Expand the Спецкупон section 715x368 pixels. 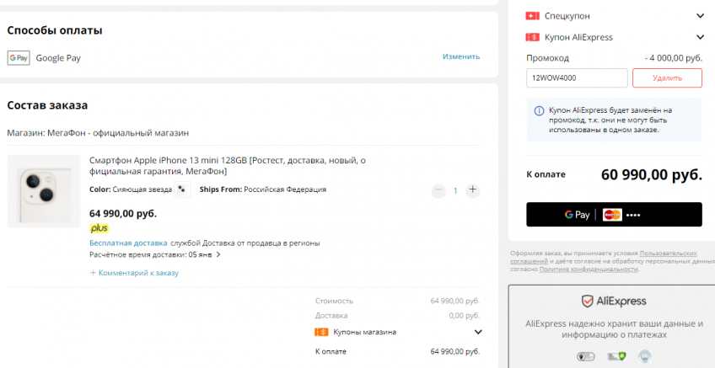pyautogui.click(x=700, y=16)
